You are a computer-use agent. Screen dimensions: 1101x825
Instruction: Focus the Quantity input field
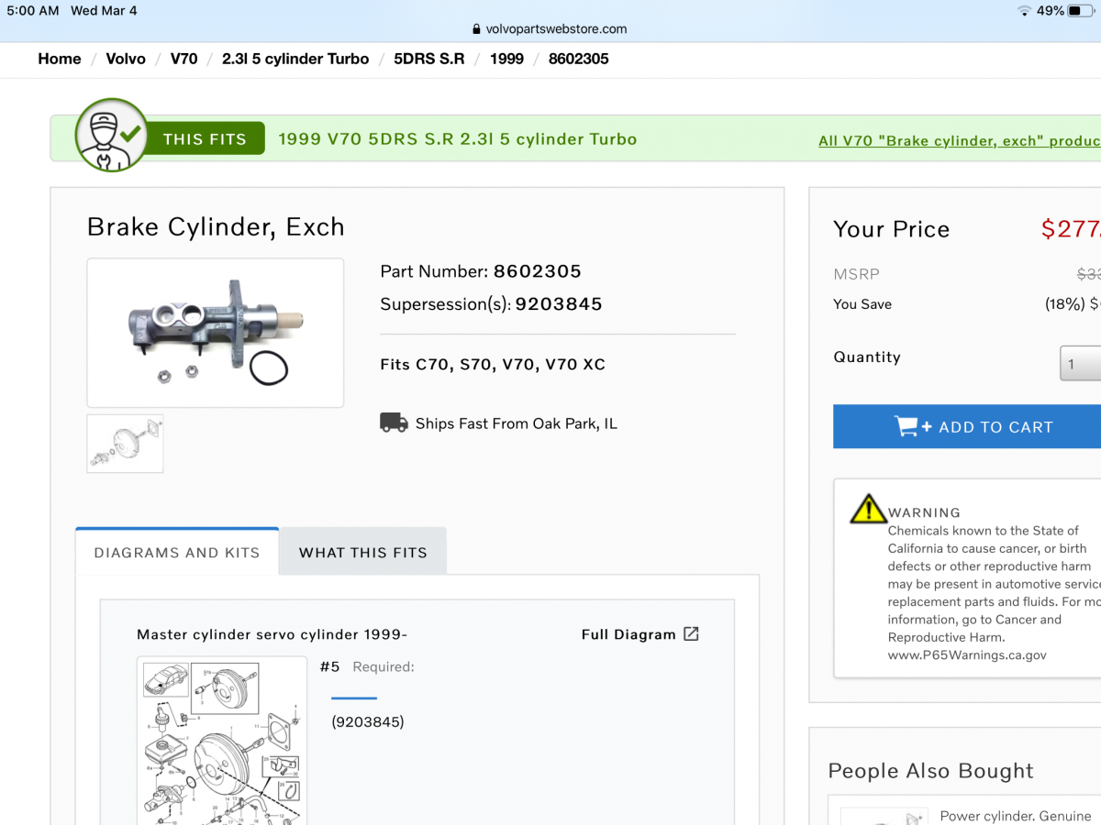click(1083, 364)
